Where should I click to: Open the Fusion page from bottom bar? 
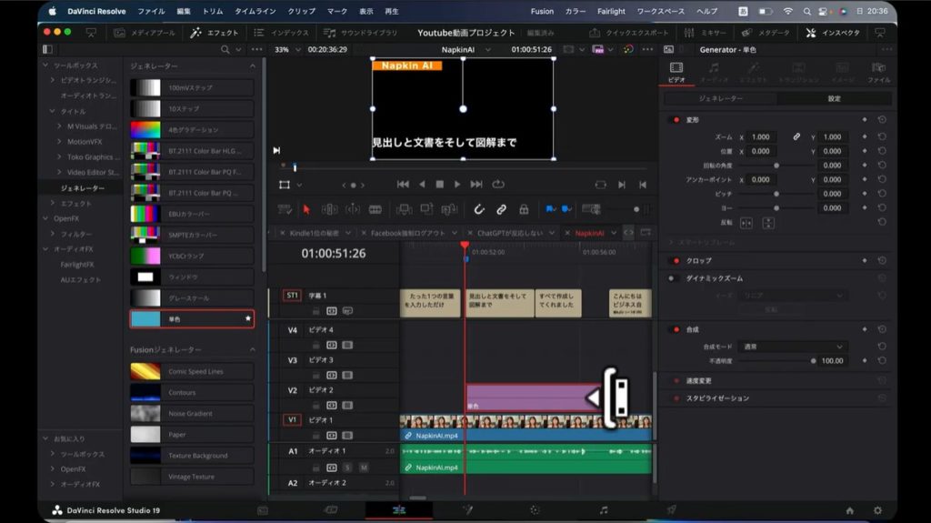pyautogui.click(x=467, y=510)
